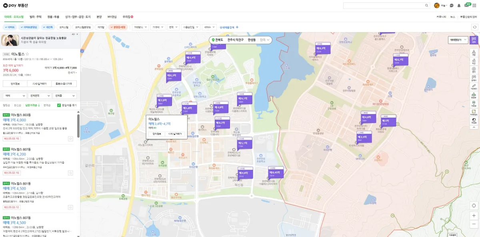Toggle the 재개발 filter chip

click(101, 27)
